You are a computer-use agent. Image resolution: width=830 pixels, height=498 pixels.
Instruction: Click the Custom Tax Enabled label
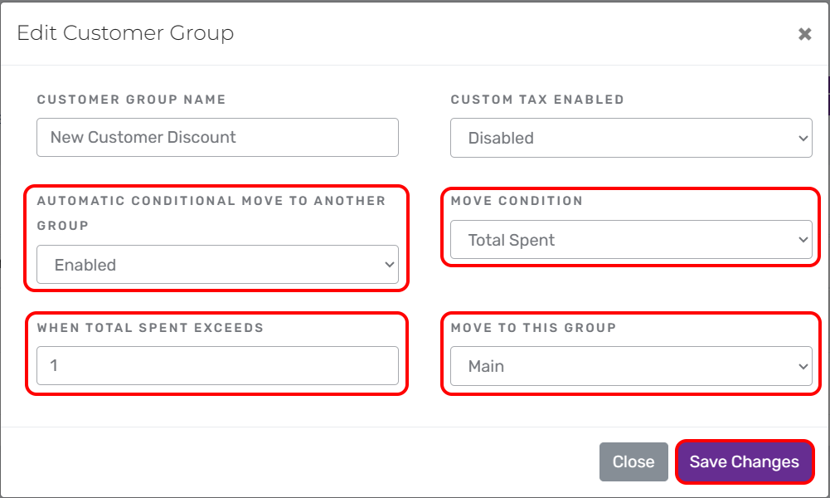pos(537,100)
